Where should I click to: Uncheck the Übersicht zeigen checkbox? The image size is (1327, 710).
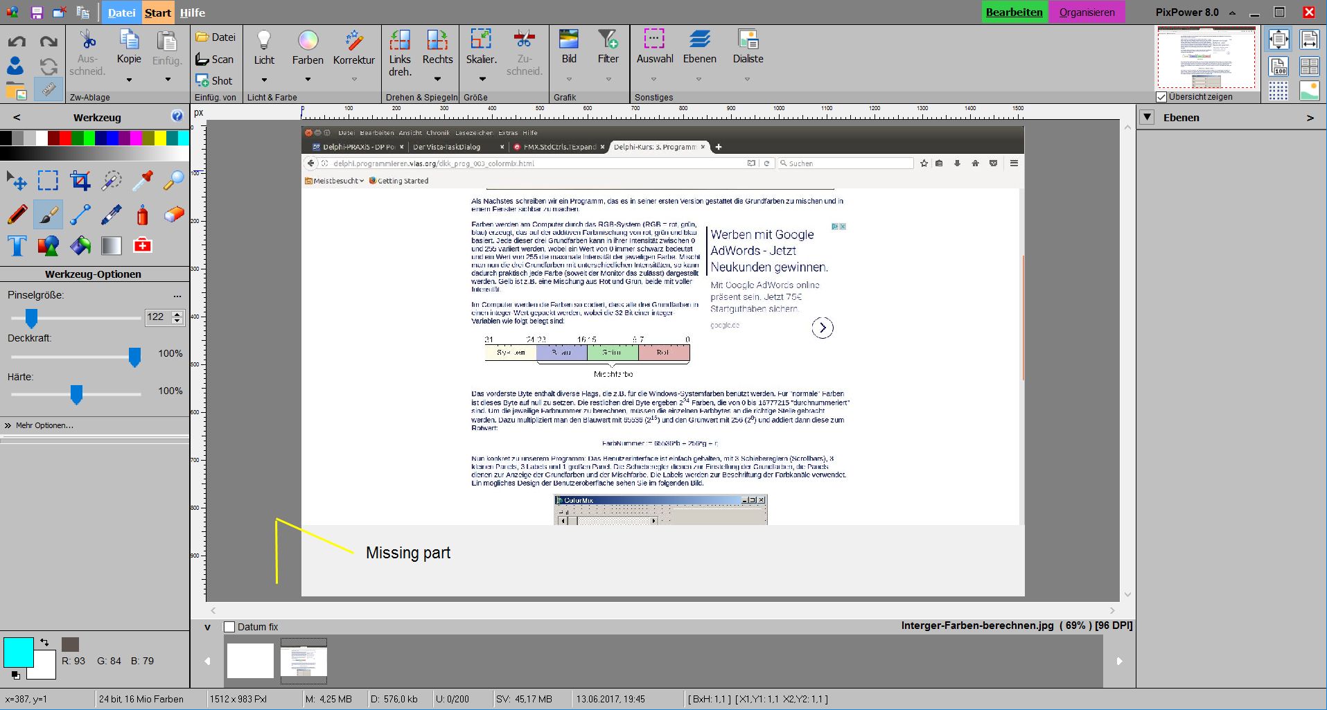(1161, 97)
